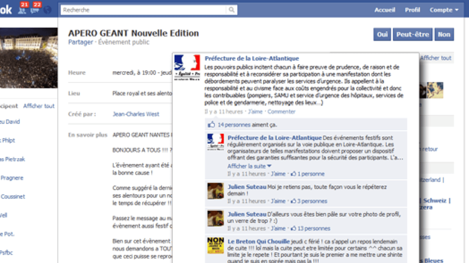Click Julien Suteau avatar on 'D'ailleurs' comment

(215, 219)
